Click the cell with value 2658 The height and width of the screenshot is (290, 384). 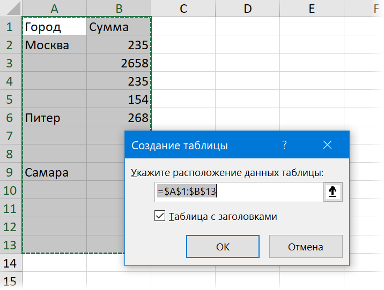(x=119, y=63)
